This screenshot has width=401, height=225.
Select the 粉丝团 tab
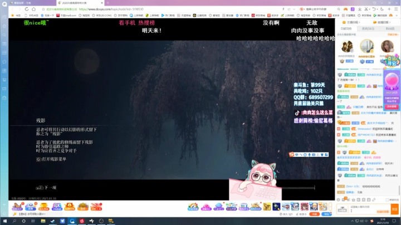(x=390, y=28)
